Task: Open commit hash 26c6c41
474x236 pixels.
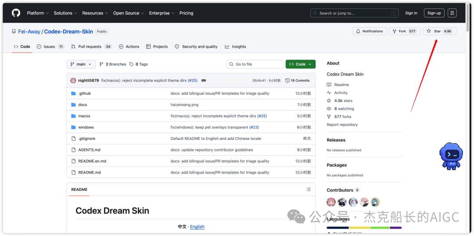Action: 259,80
